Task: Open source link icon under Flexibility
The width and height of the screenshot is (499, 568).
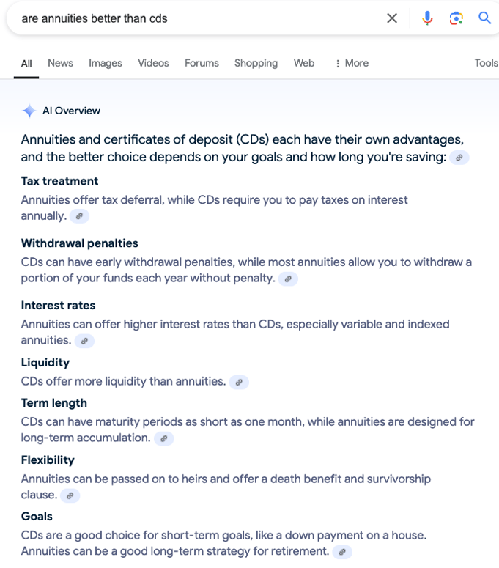Action: pyautogui.click(x=70, y=495)
